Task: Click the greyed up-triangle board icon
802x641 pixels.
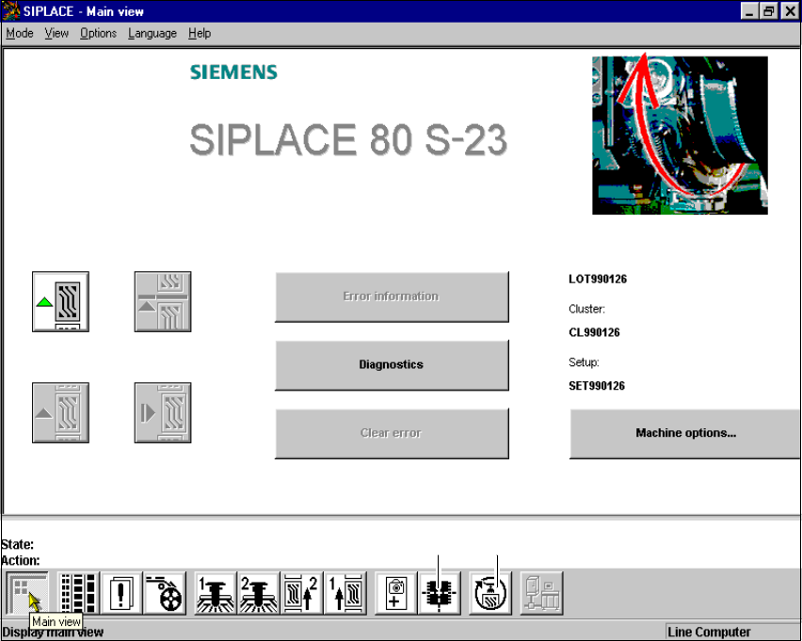Action: 60,412
